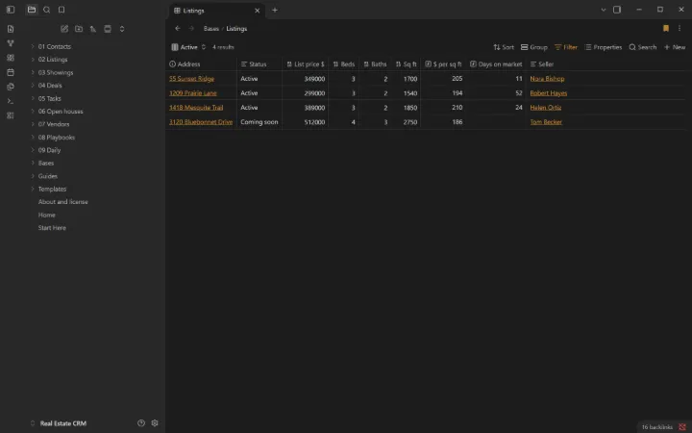Click the orange bookmark icon

pos(666,28)
